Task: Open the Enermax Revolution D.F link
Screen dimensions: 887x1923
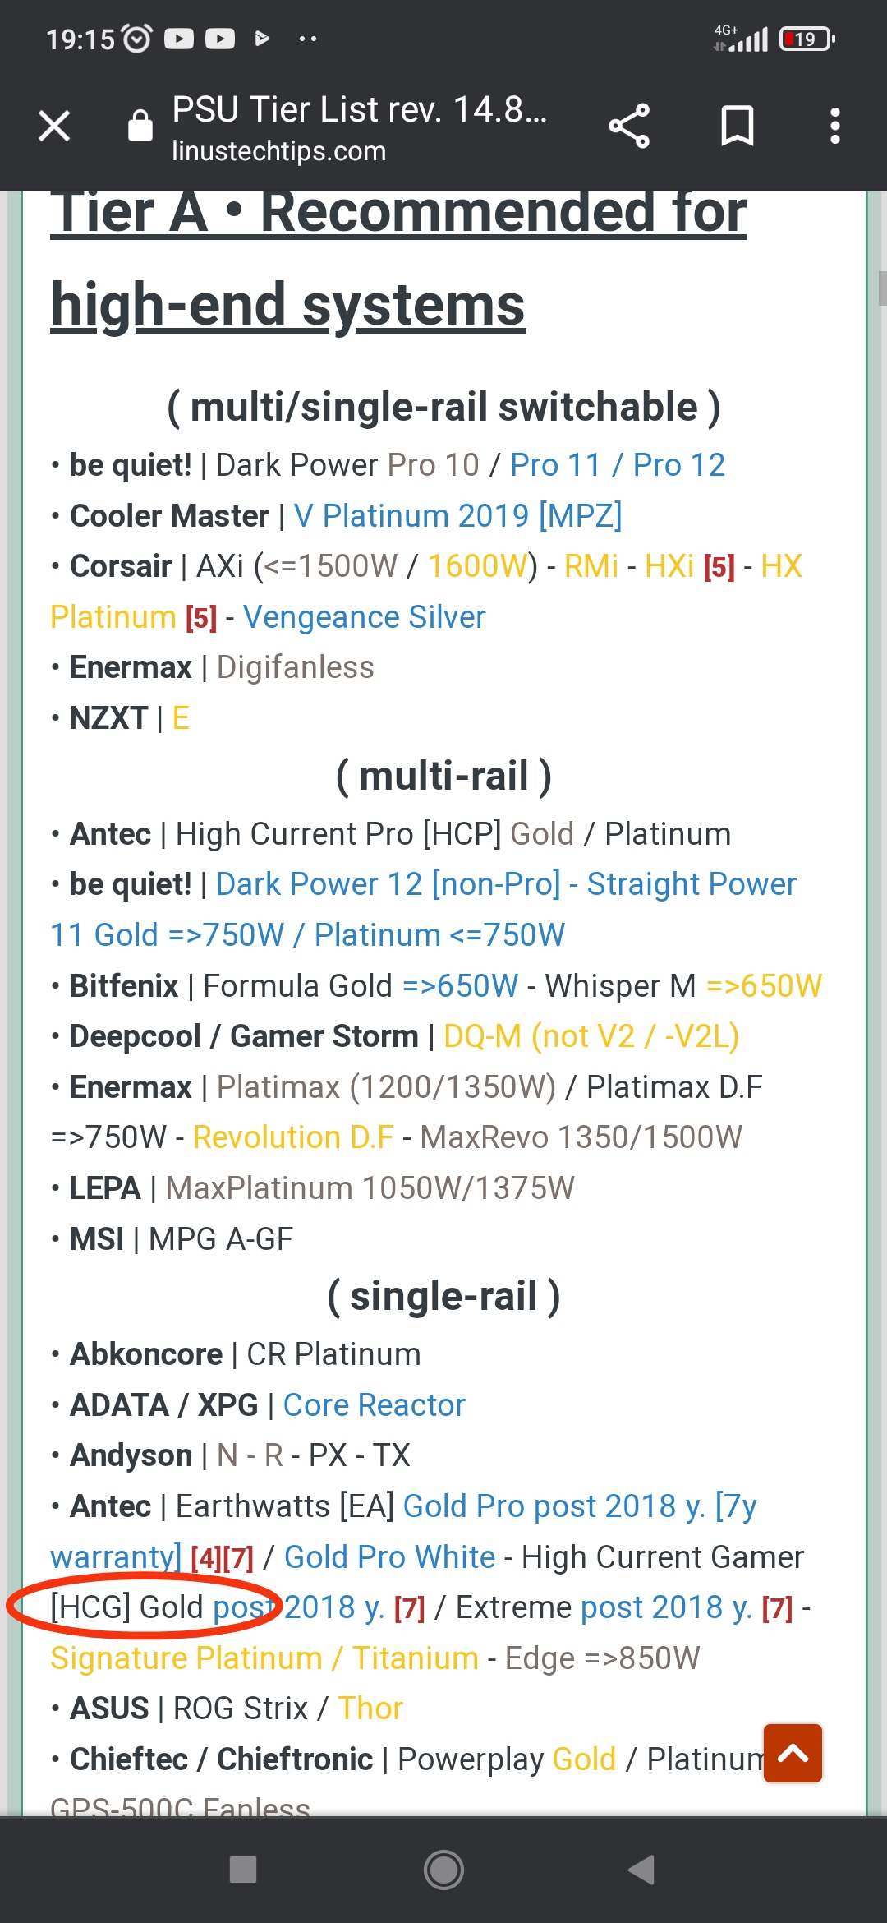Action: 293,1137
